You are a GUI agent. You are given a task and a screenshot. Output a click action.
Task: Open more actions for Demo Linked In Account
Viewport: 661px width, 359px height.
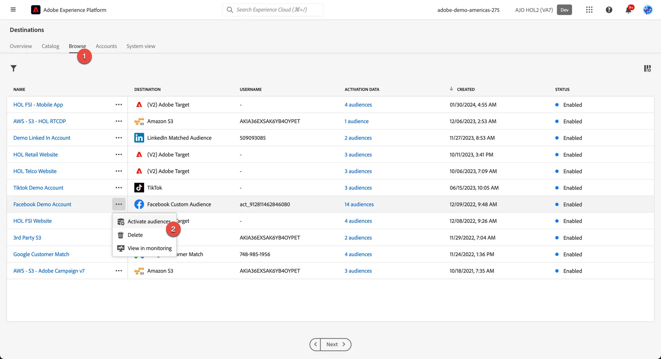pyautogui.click(x=119, y=138)
